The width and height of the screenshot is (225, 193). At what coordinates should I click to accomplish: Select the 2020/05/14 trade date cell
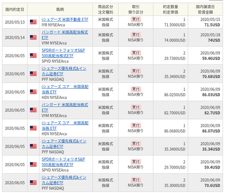coord(15,37)
